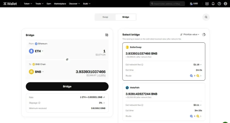Expand the MetaPath route details chevron

point(201,116)
